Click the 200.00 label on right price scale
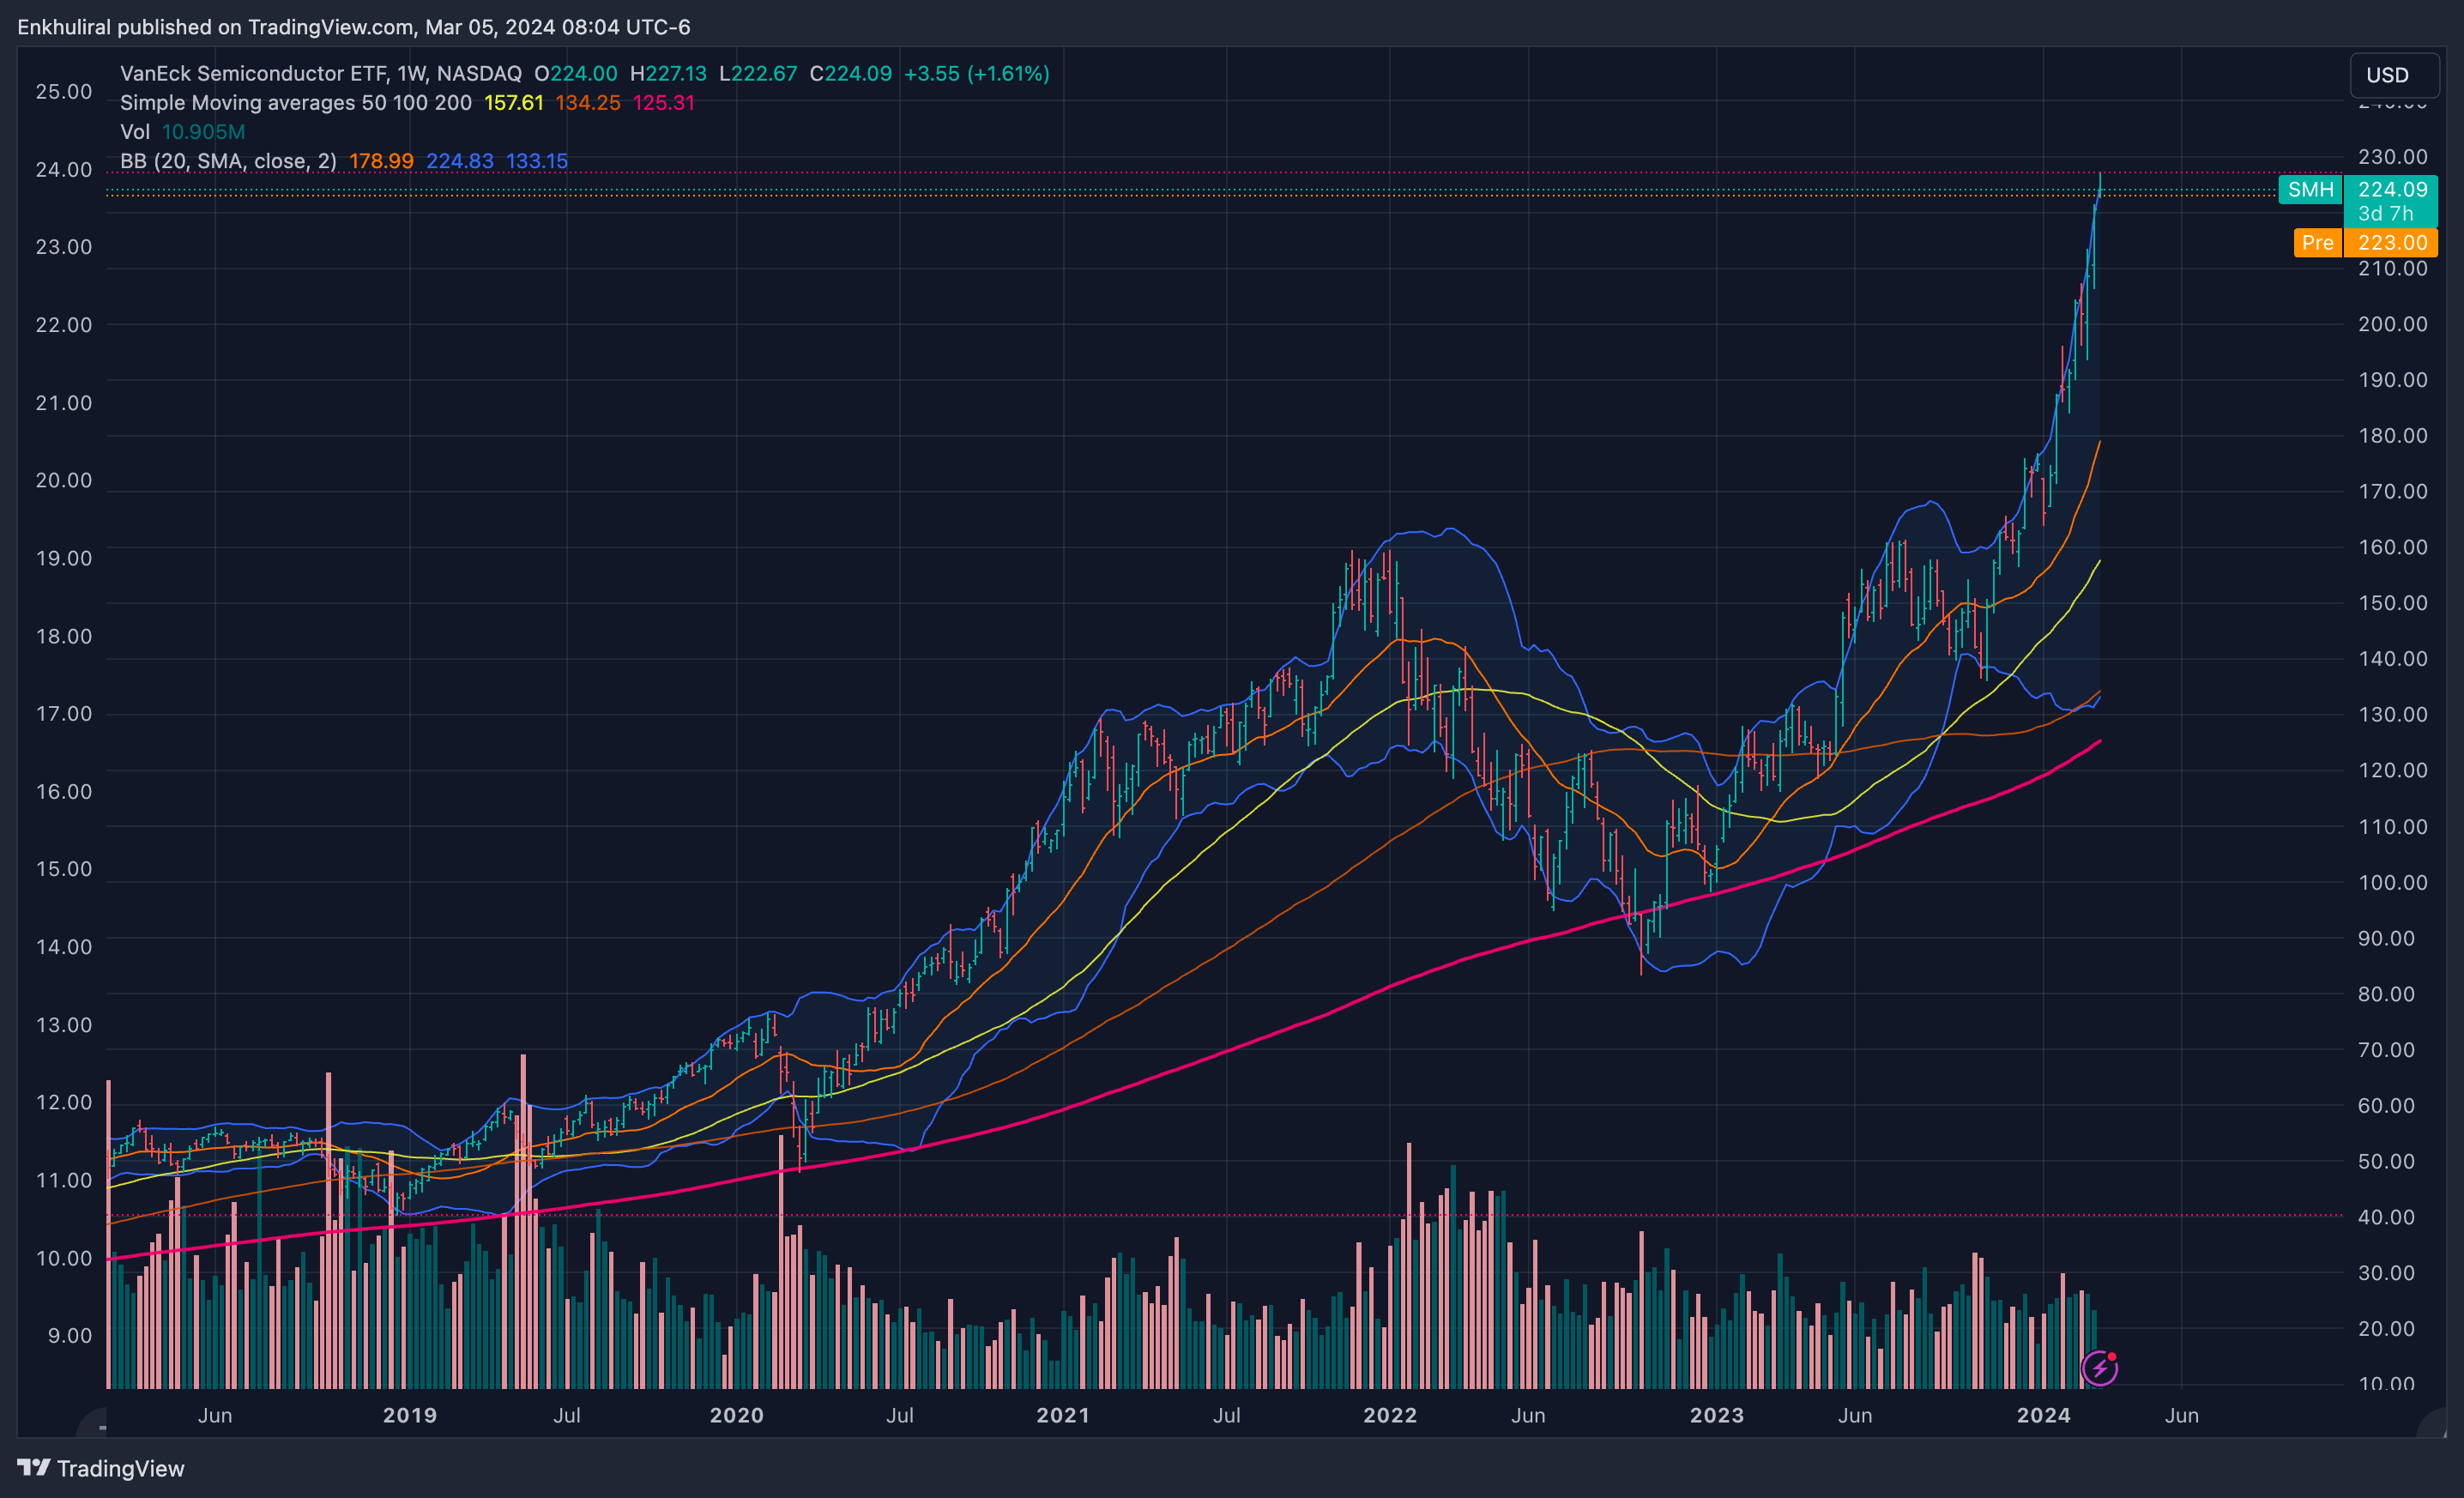This screenshot has width=2464, height=1498. (2391, 324)
